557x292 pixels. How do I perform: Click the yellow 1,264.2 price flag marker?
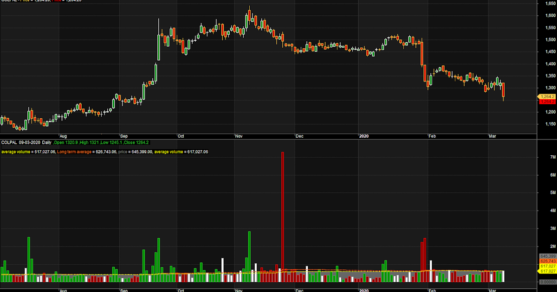546,96
